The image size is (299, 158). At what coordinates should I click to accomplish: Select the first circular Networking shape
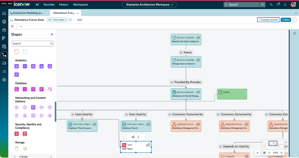[17, 108]
